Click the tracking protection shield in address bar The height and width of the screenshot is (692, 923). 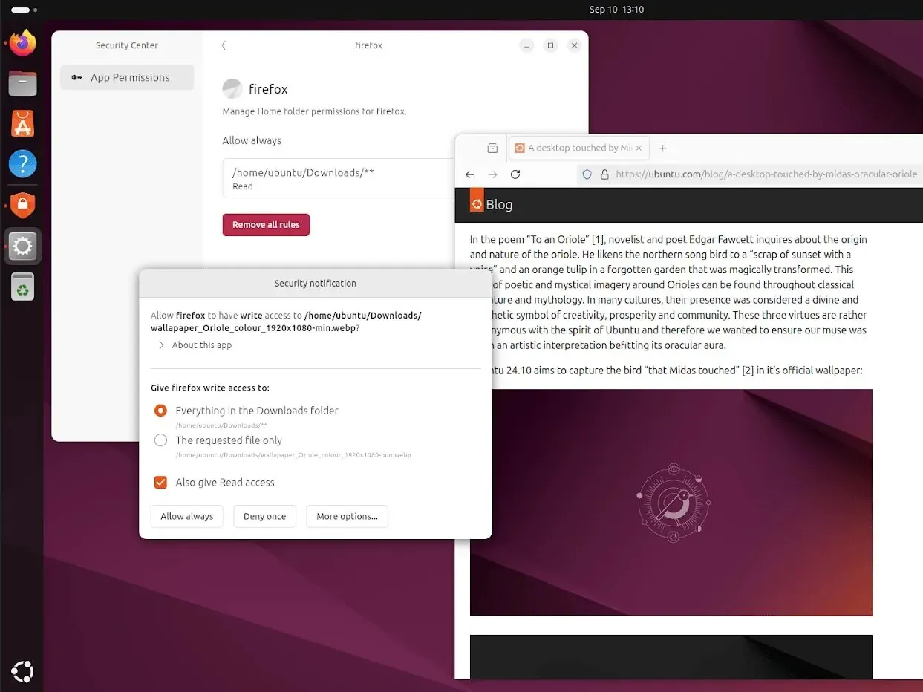tap(587, 174)
